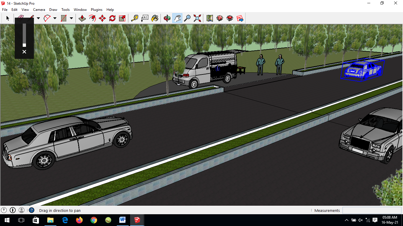Select the Move tool with red arrows
The height and width of the screenshot is (226, 403).
pyautogui.click(x=102, y=18)
